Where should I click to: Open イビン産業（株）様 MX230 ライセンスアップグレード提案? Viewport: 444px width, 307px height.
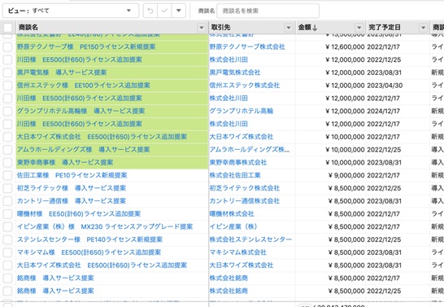point(105,226)
